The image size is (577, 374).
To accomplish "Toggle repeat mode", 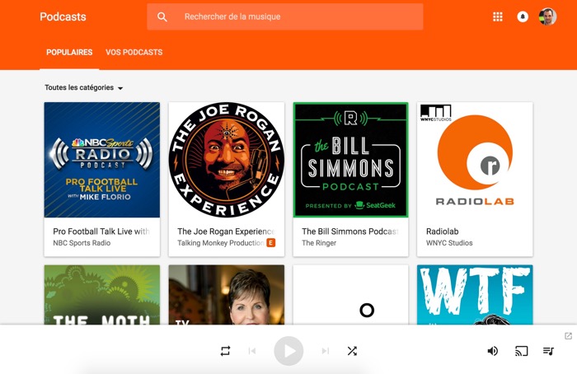I will (225, 351).
